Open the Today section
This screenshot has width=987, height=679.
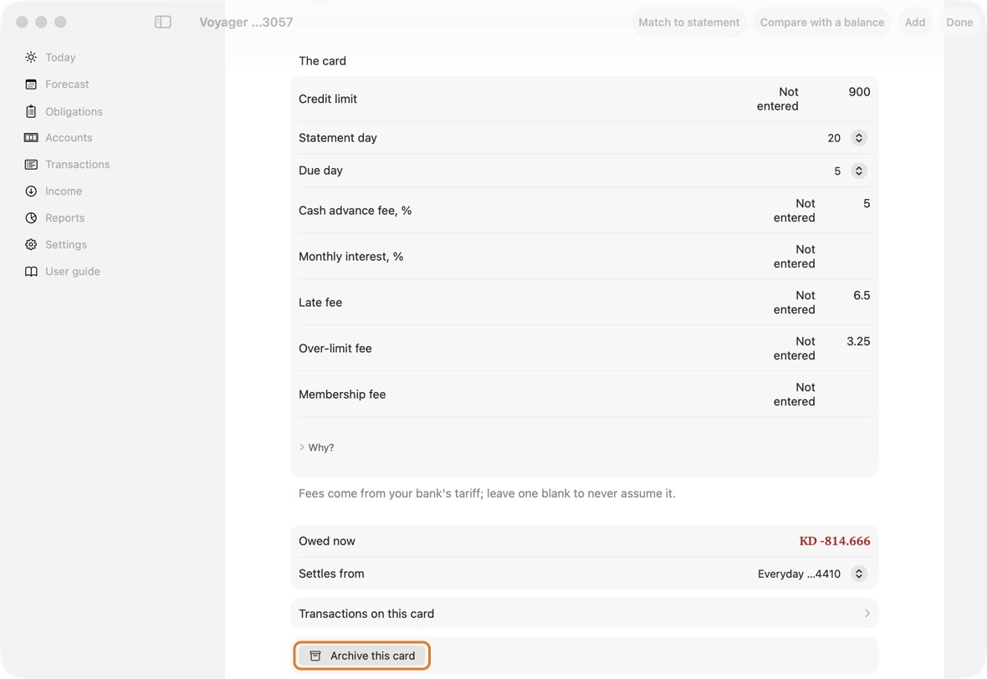pyautogui.click(x=60, y=57)
